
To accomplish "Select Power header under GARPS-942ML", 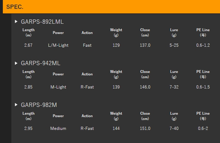I will pyautogui.click(x=58, y=74).
